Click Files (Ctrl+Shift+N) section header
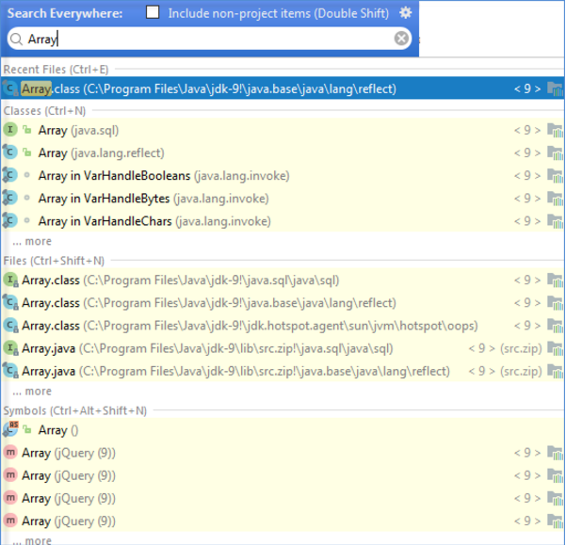Screen dimensions: 566x545 pyautogui.click(x=54, y=261)
